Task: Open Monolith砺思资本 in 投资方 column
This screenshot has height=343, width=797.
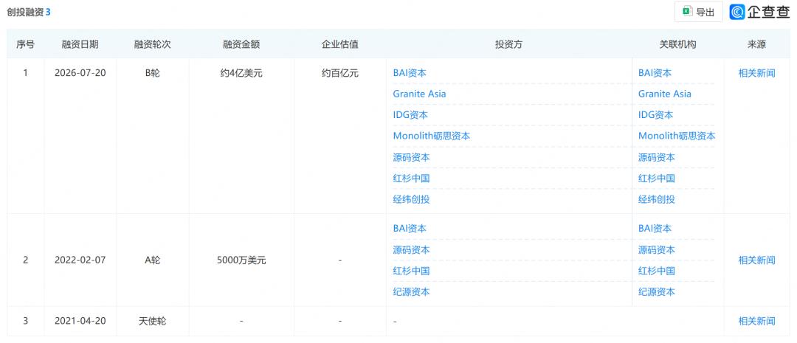Action: (432, 136)
